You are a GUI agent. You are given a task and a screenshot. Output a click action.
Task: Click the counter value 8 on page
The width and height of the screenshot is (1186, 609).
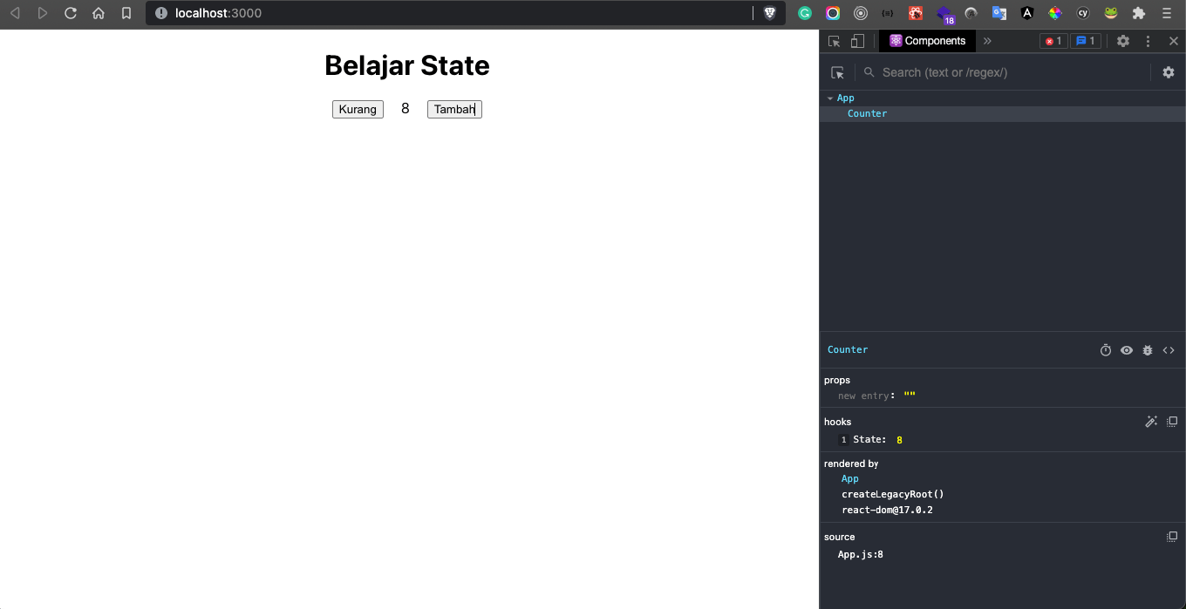(x=406, y=109)
